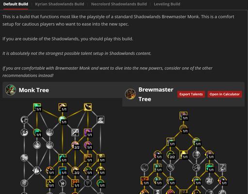Click the Export Talents button
Image resolution: width=248 pixels, height=194 pixels.
click(x=191, y=94)
